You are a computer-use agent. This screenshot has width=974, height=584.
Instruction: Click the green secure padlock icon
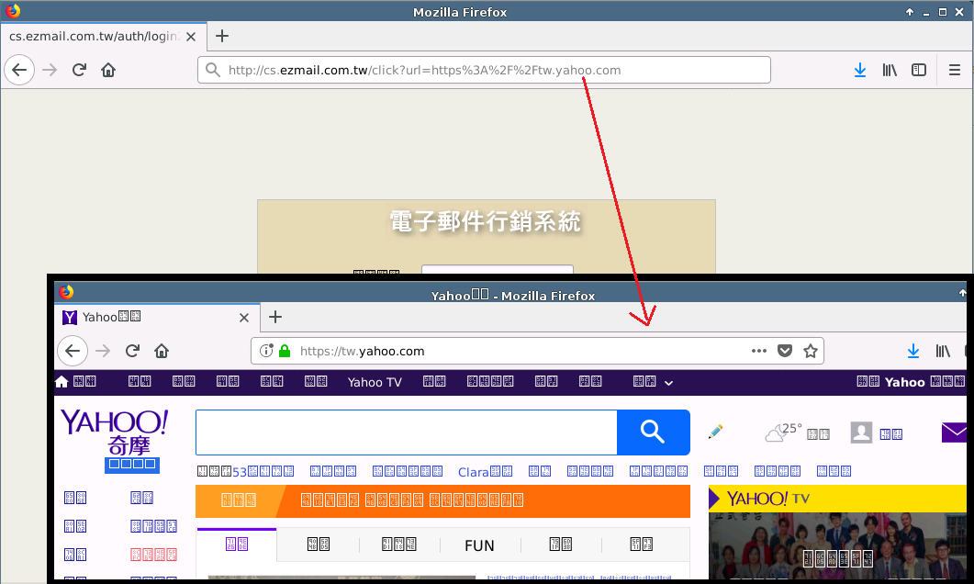[x=285, y=351]
